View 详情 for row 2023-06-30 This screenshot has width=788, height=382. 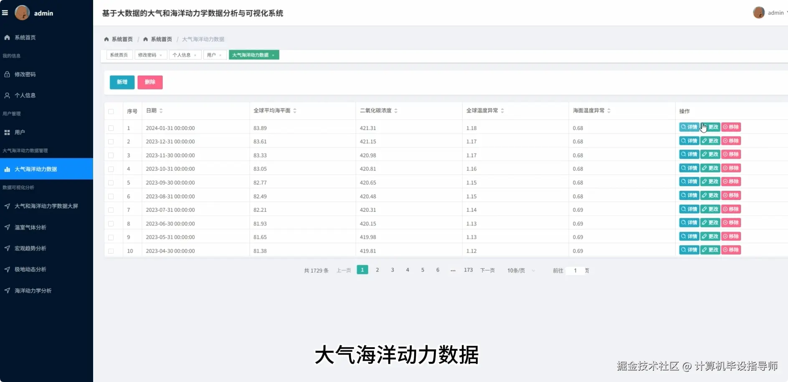tap(689, 223)
